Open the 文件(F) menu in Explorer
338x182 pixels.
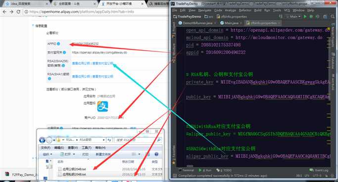coord(46,148)
